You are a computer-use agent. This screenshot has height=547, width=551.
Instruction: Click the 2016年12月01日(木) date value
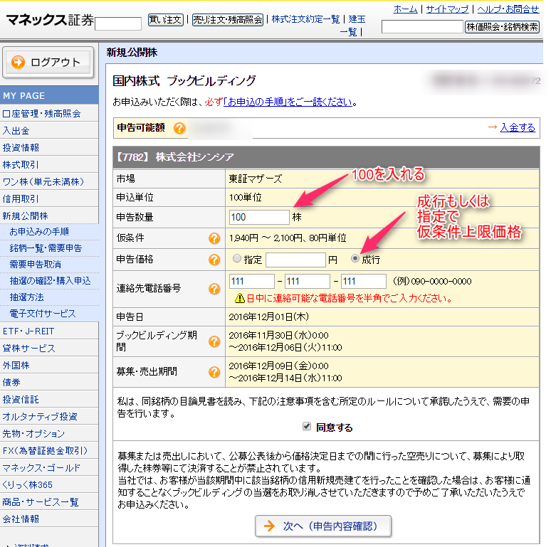coord(269,317)
